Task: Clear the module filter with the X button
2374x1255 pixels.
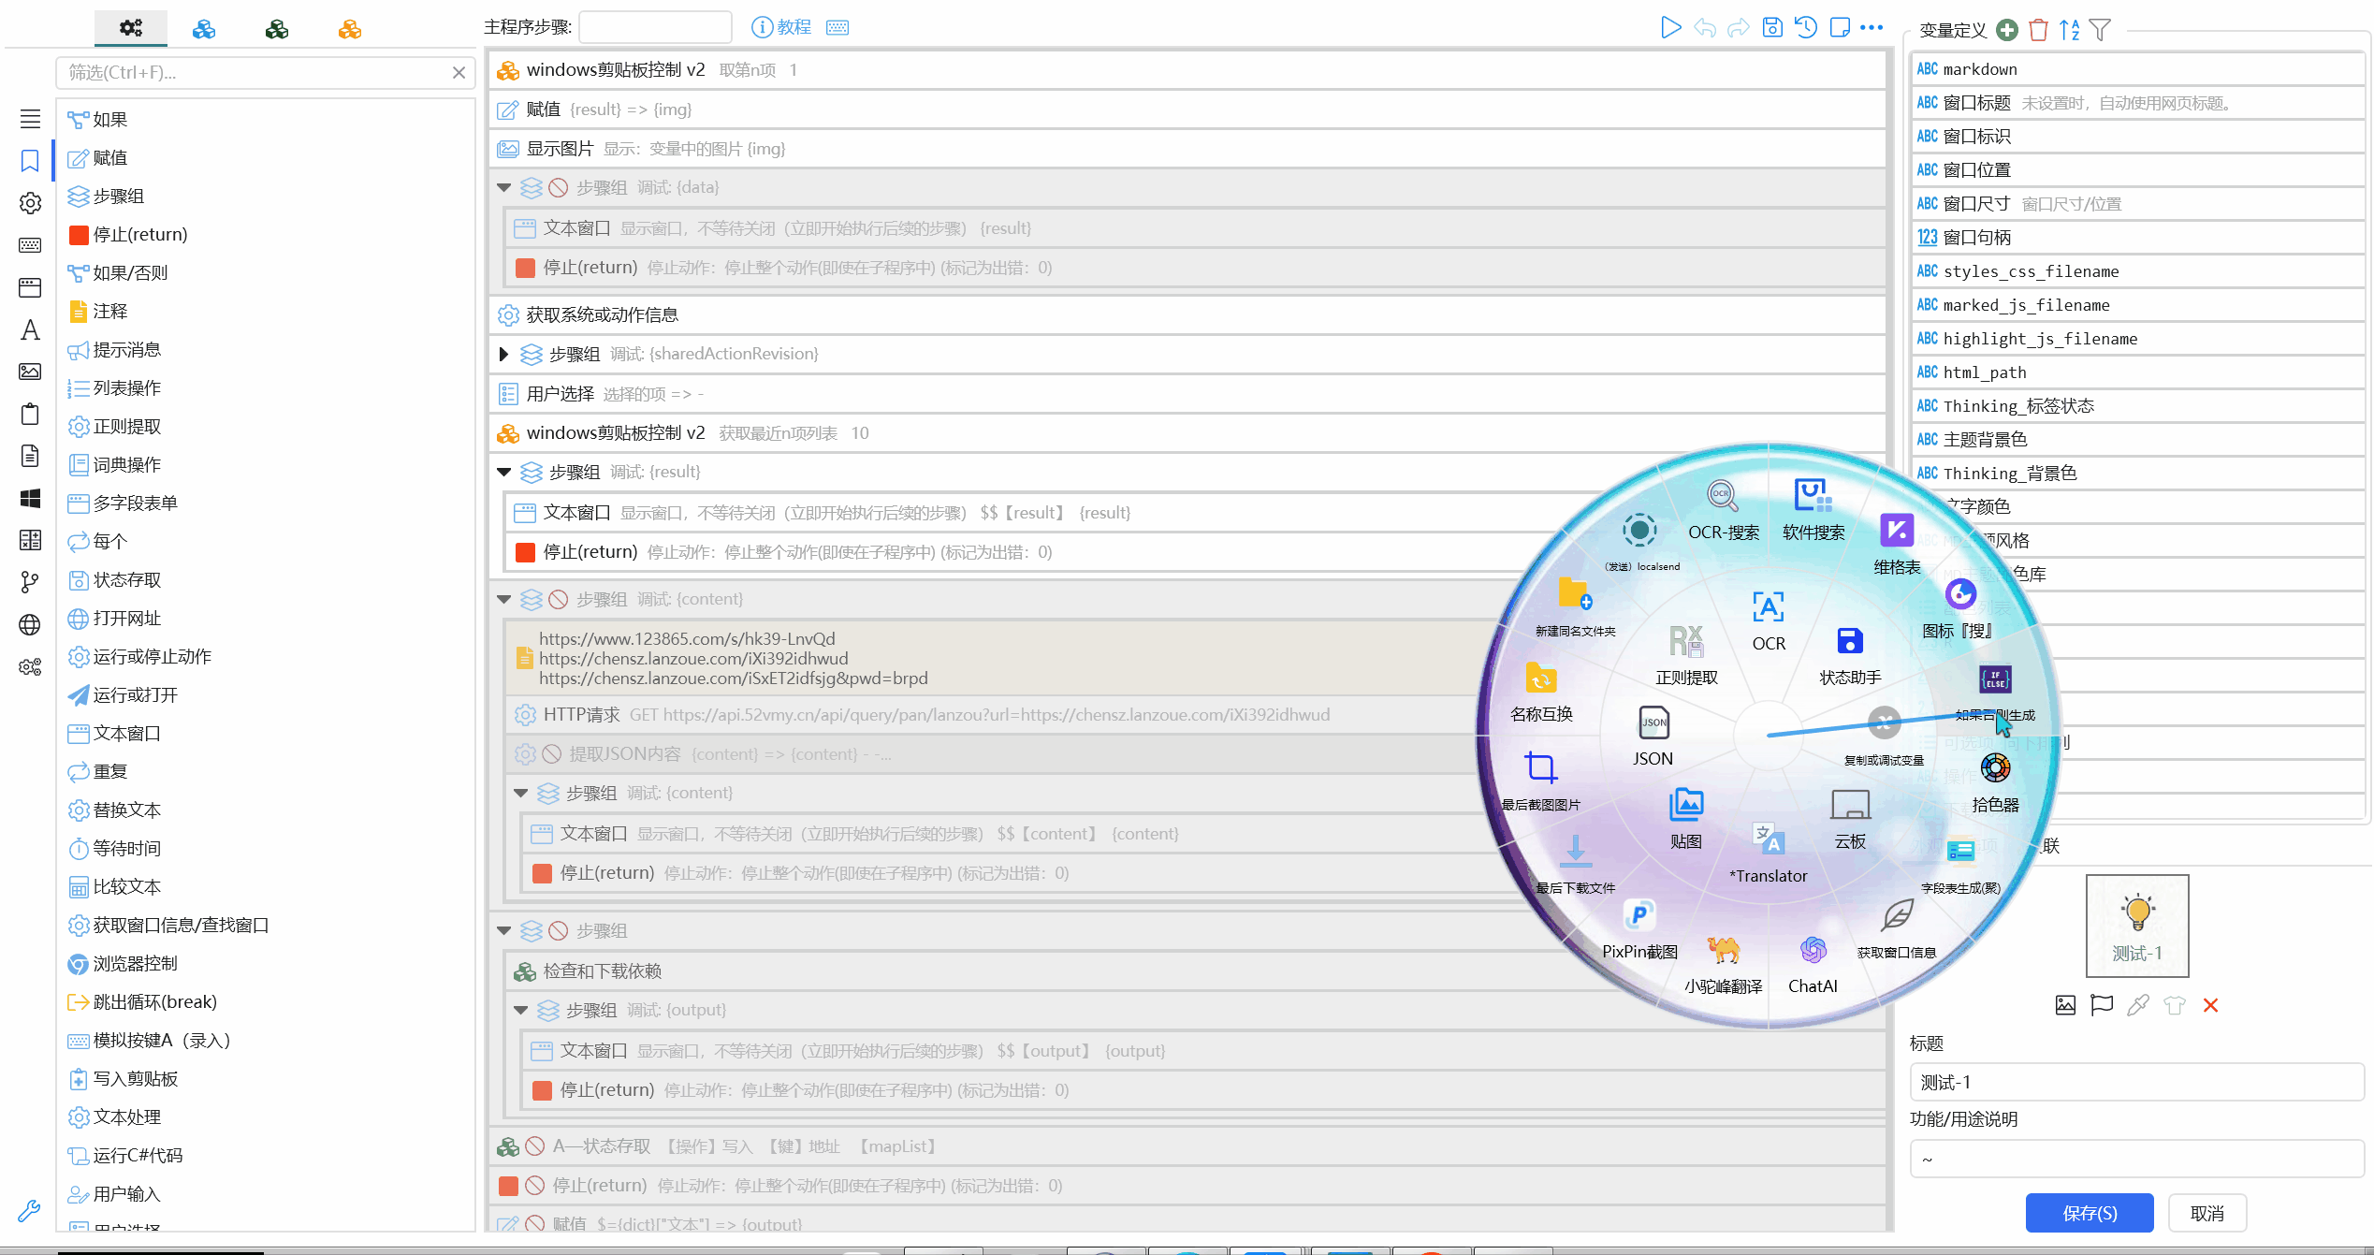Action: point(459,72)
